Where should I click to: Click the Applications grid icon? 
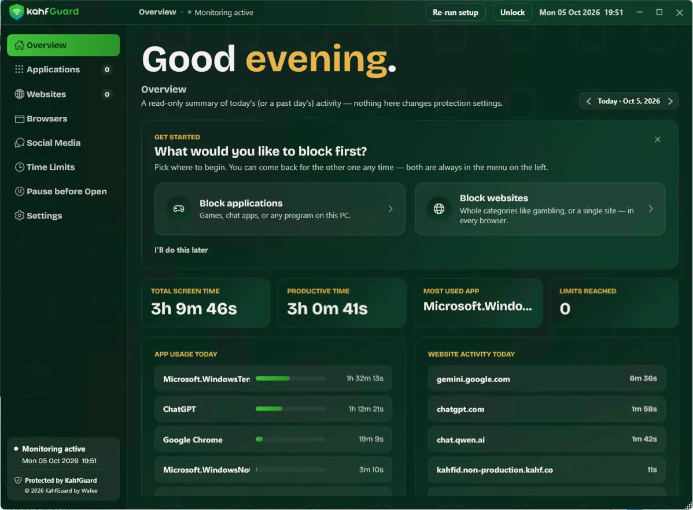[x=19, y=69]
